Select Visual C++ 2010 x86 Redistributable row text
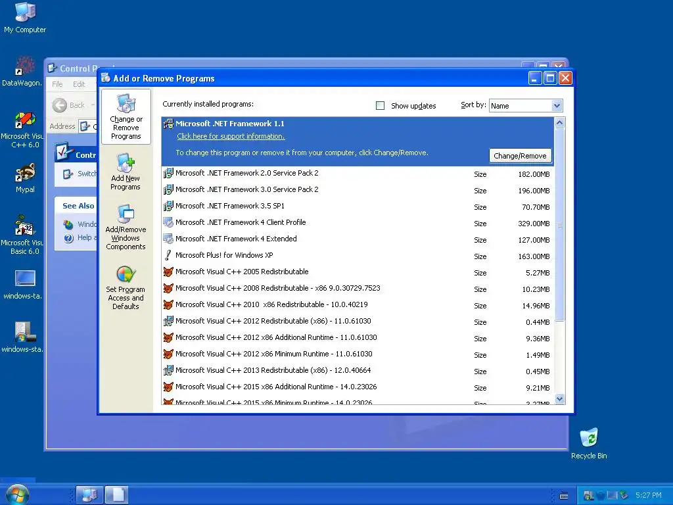Viewport: 673px width, 505px height. click(x=271, y=304)
